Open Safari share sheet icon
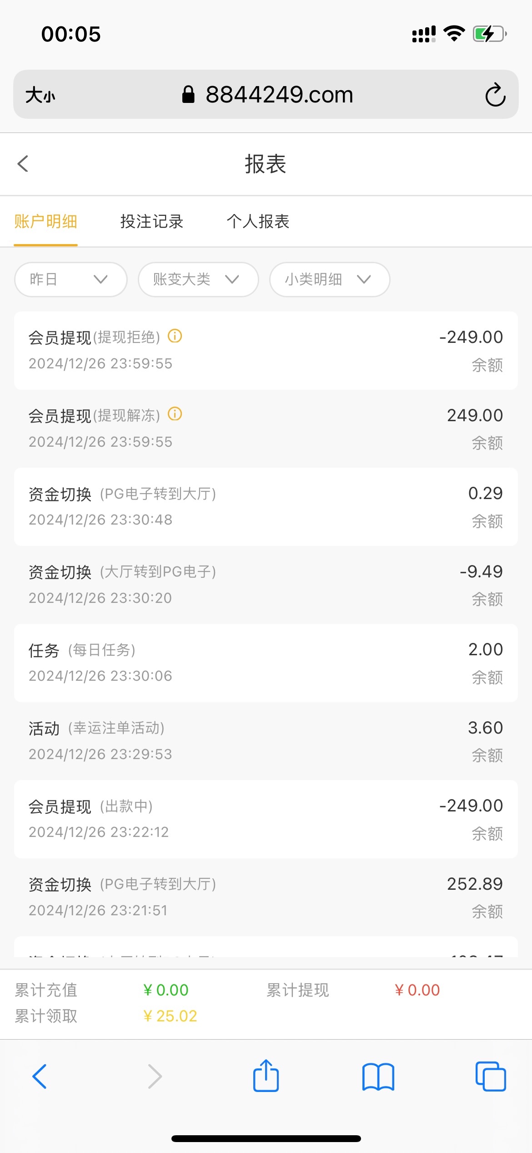Screen dimensions: 532x1153 (x=266, y=1076)
